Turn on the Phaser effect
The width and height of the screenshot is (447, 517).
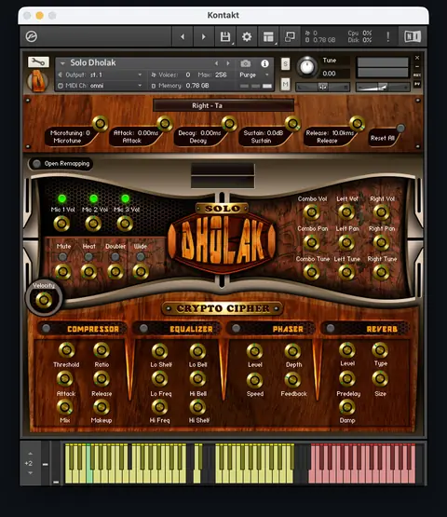click(x=236, y=328)
